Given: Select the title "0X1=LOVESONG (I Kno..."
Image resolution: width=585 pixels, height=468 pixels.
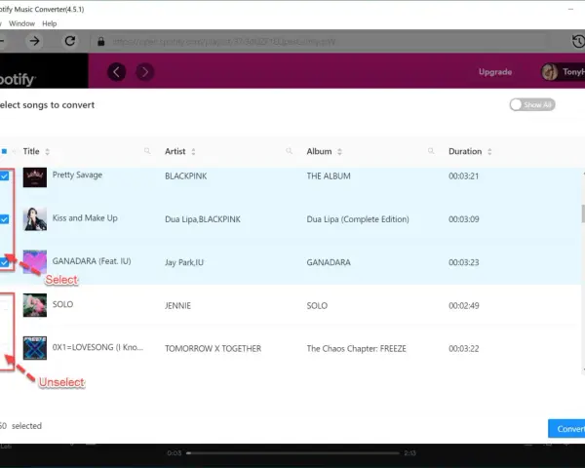Looking at the screenshot, I should click(97, 347).
